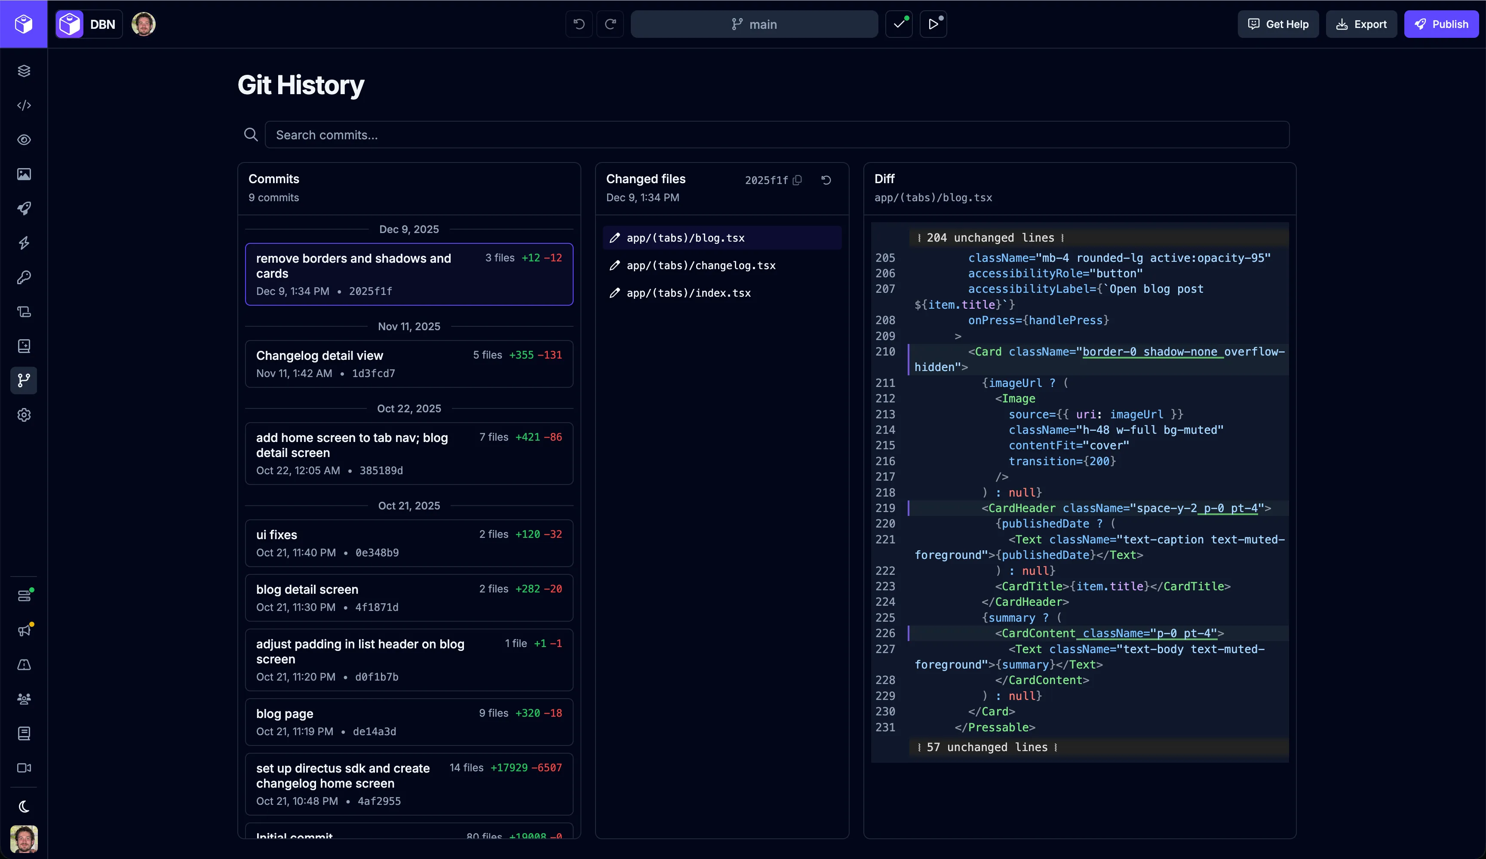The width and height of the screenshot is (1486, 859).
Task: Click the revert commit icon
Action: click(826, 180)
